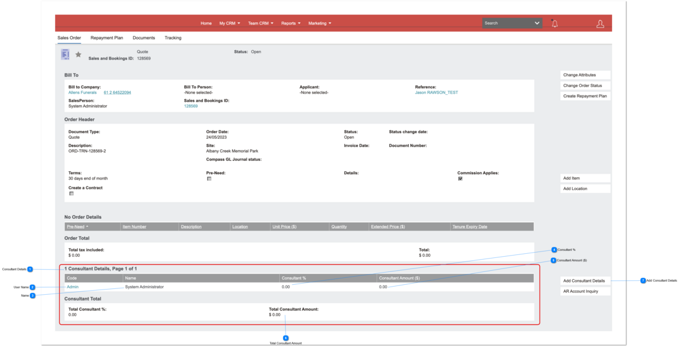Click the Add Location button
The height and width of the screenshot is (348, 680).
[585, 189]
